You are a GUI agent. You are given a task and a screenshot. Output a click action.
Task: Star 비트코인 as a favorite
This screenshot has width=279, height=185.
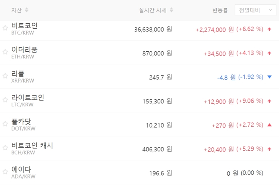[5, 28]
